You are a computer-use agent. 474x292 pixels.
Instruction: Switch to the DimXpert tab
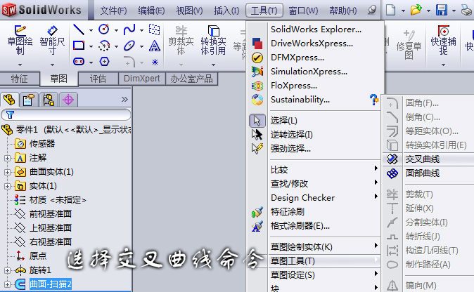click(x=142, y=79)
